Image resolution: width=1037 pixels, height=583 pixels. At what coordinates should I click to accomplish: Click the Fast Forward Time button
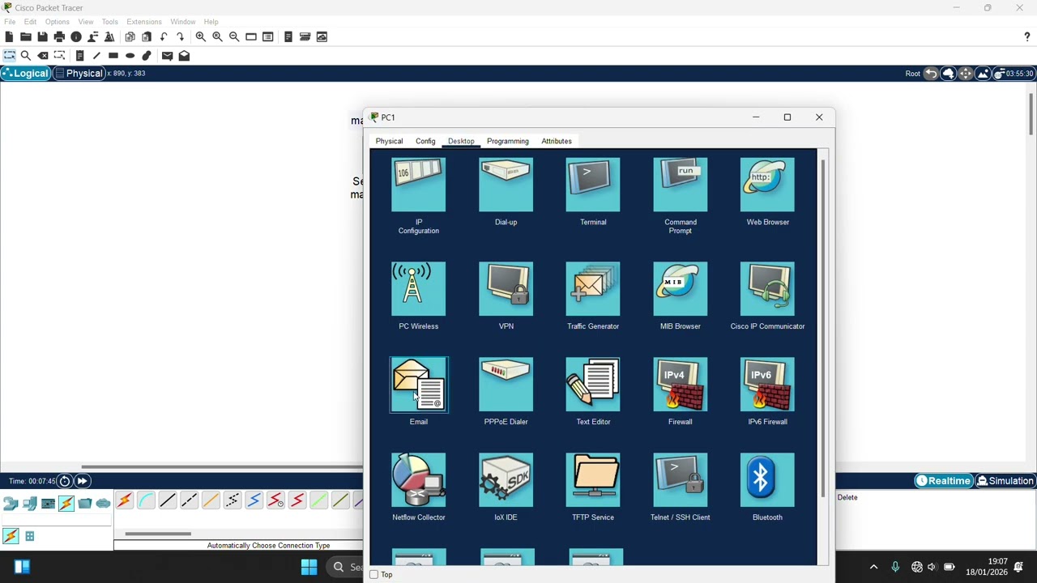pyautogui.click(x=82, y=481)
